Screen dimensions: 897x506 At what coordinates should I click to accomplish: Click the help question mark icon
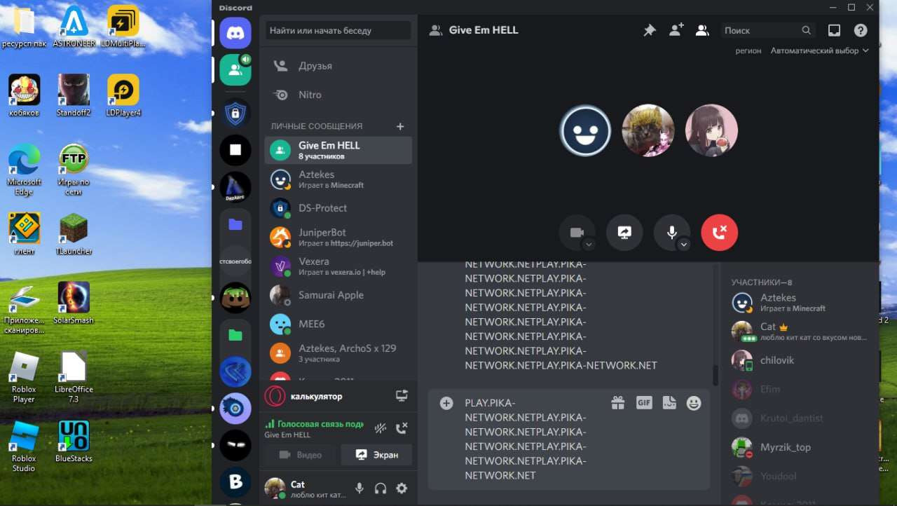[861, 31]
